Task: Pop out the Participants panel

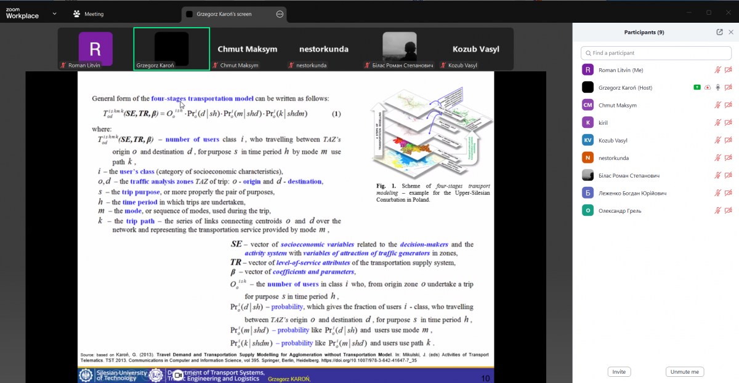Action: [x=719, y=32]
